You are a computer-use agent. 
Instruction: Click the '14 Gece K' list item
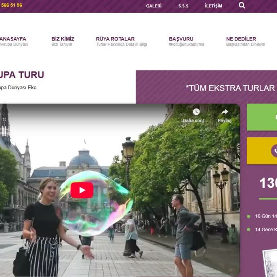266,229
